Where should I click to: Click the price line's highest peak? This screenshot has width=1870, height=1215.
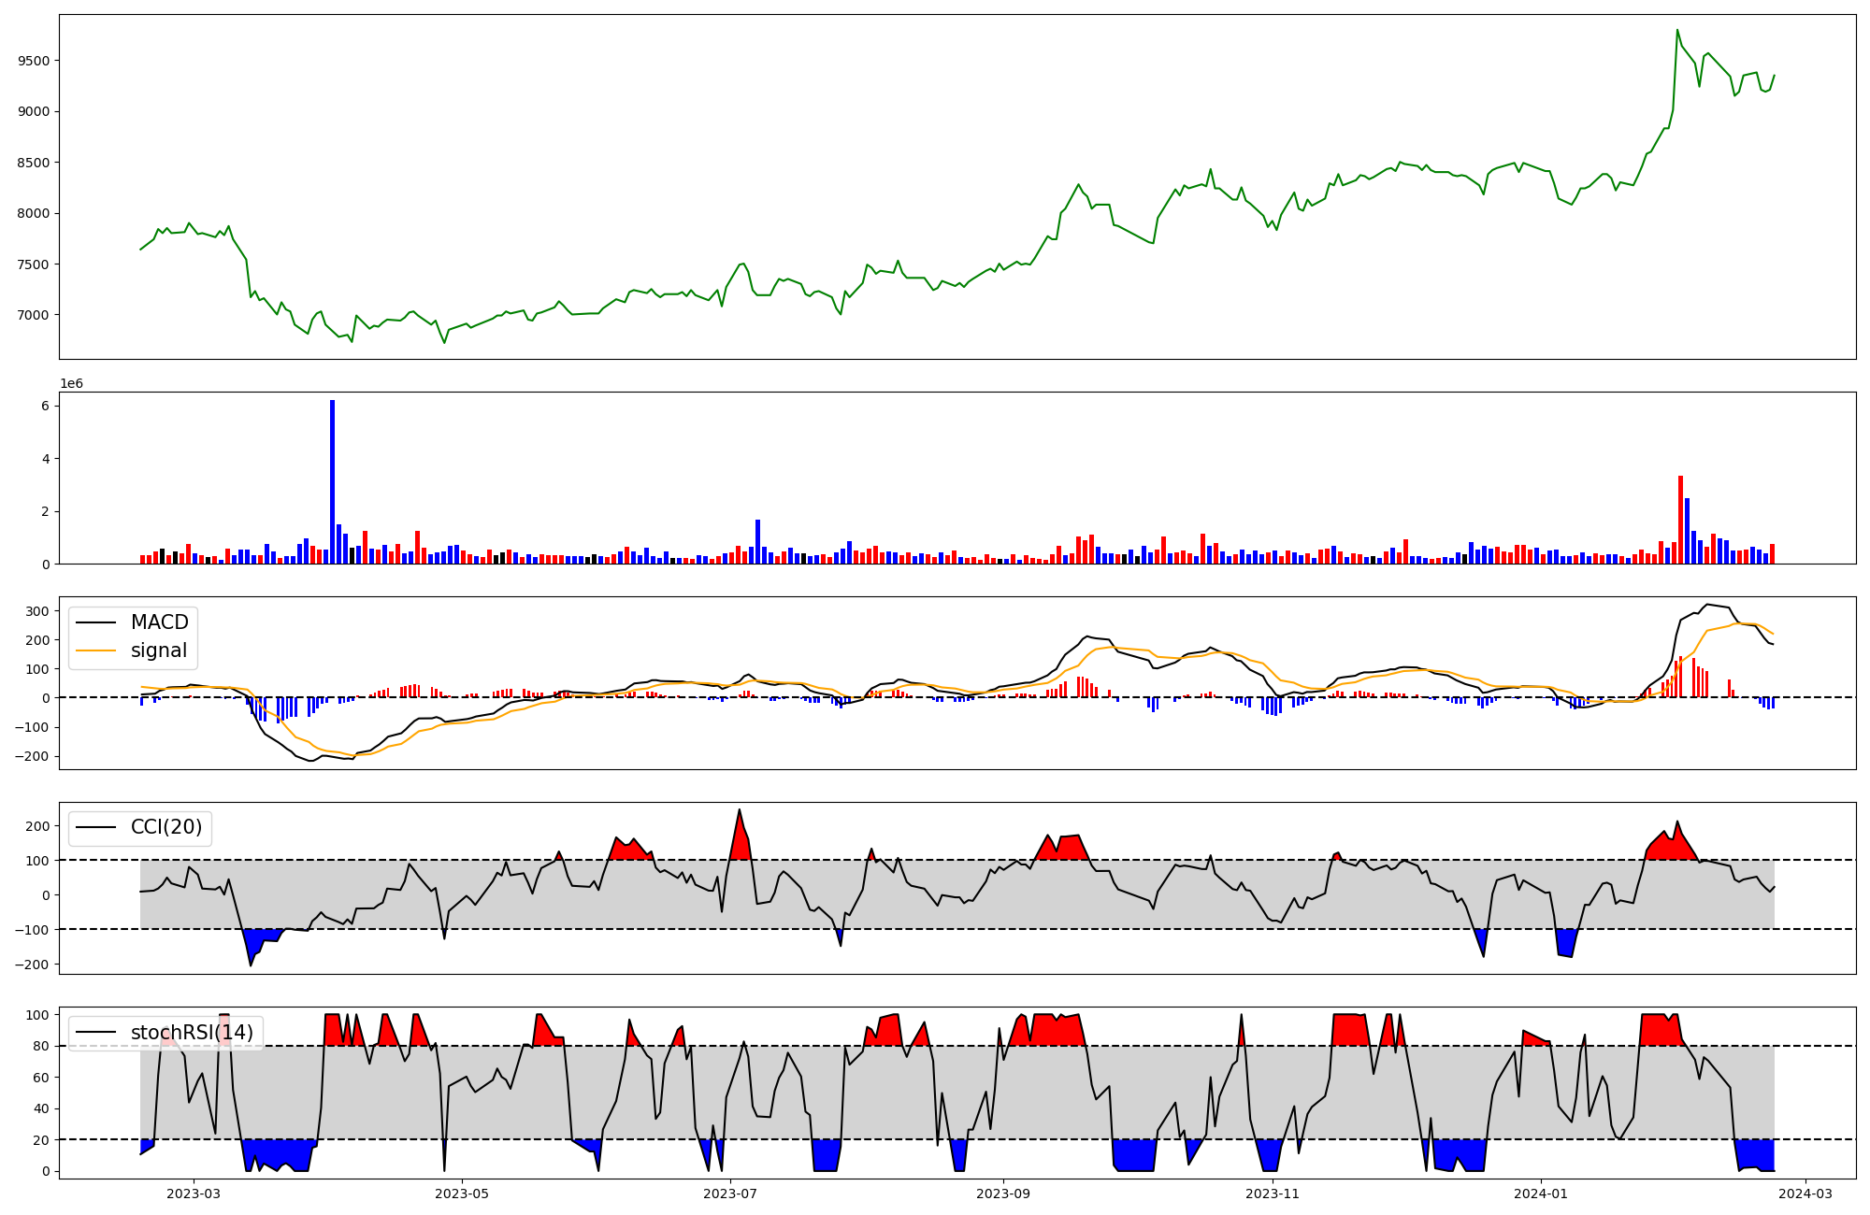point(1677,31)
